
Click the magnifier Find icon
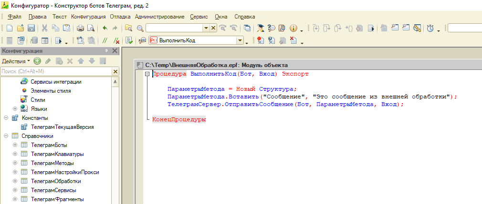tap(140, 28)
